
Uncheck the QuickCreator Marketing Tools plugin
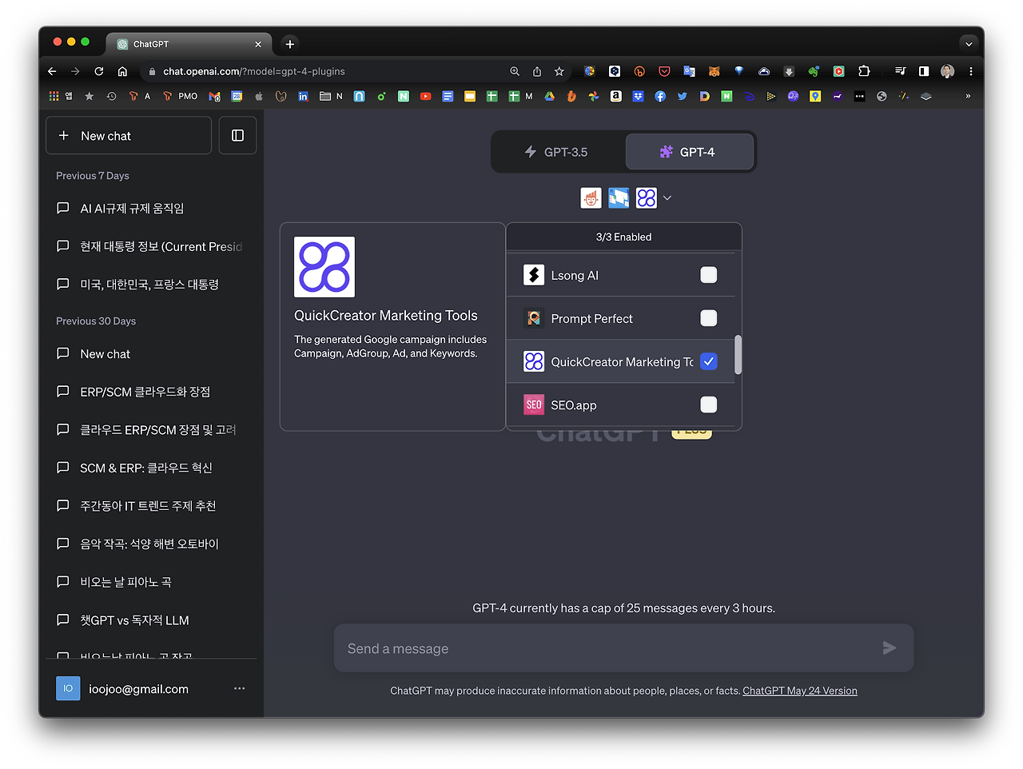coord(709,361)
